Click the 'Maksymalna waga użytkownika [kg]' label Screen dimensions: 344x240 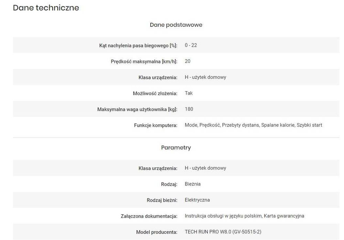[x=137, y=109]
